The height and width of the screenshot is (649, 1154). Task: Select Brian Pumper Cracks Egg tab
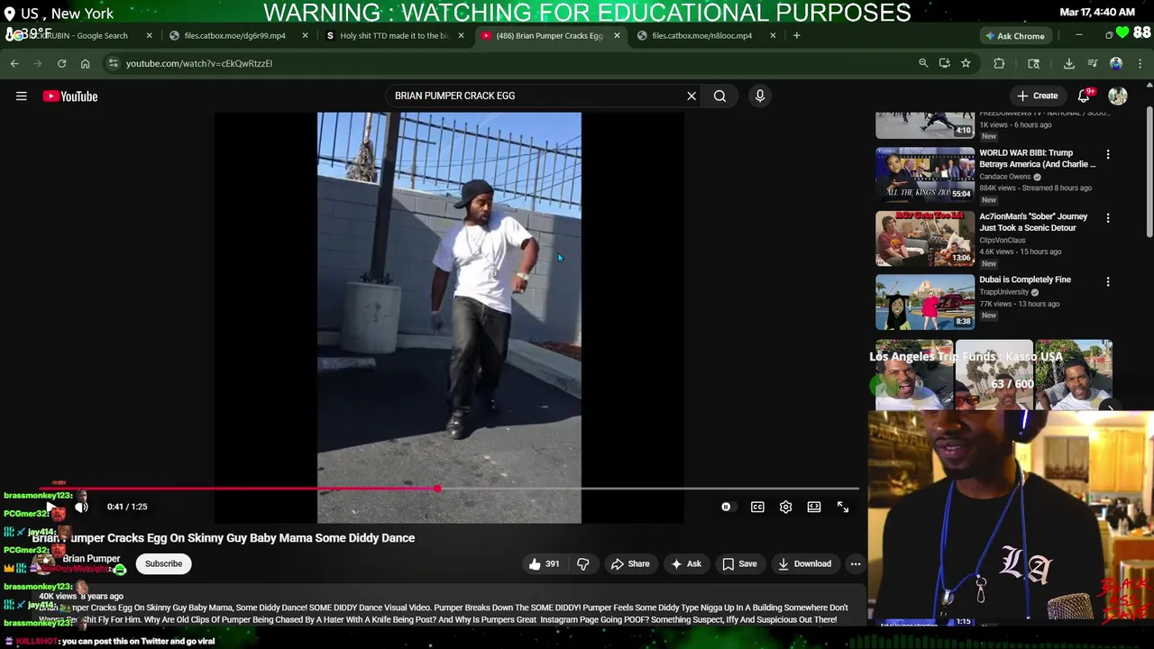[x=547, y=35]
